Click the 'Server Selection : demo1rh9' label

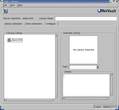(x=18, y=18)
